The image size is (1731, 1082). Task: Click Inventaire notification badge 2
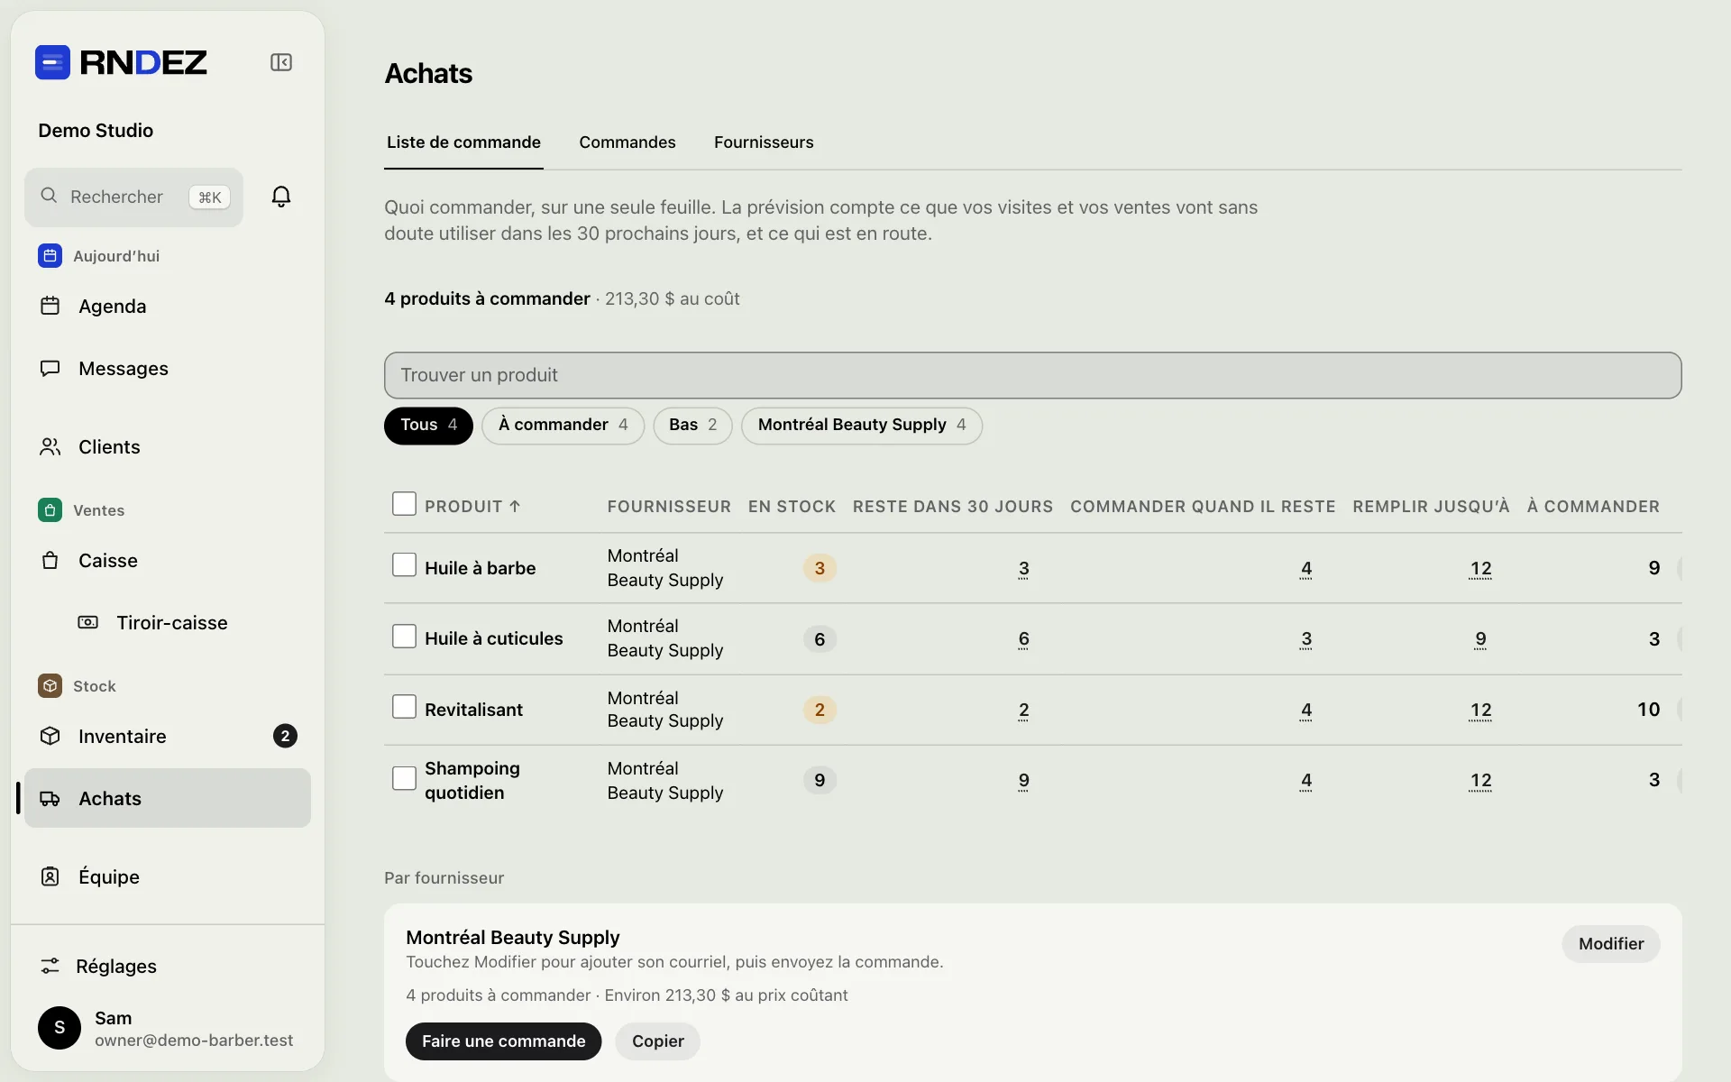(285, 736)
